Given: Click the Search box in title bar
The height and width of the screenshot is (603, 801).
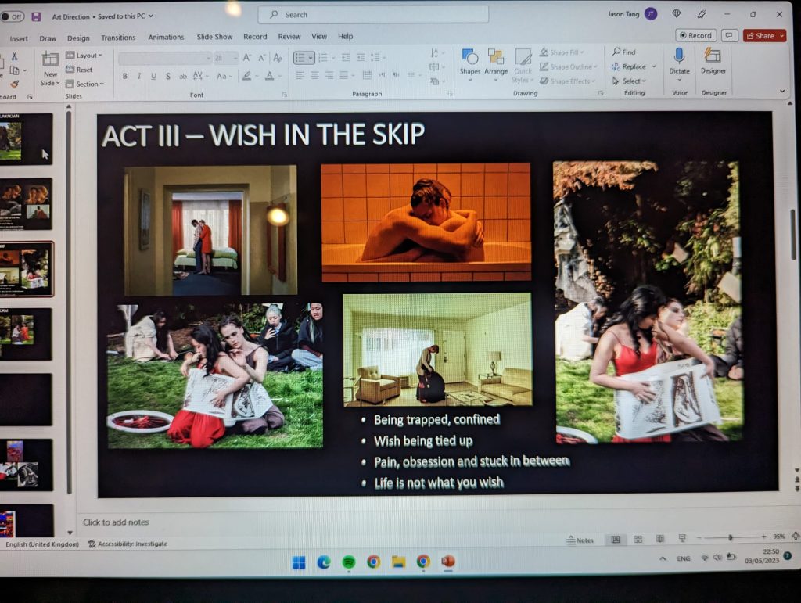Looking at the screenshot, I should click(x=373, y=15).
